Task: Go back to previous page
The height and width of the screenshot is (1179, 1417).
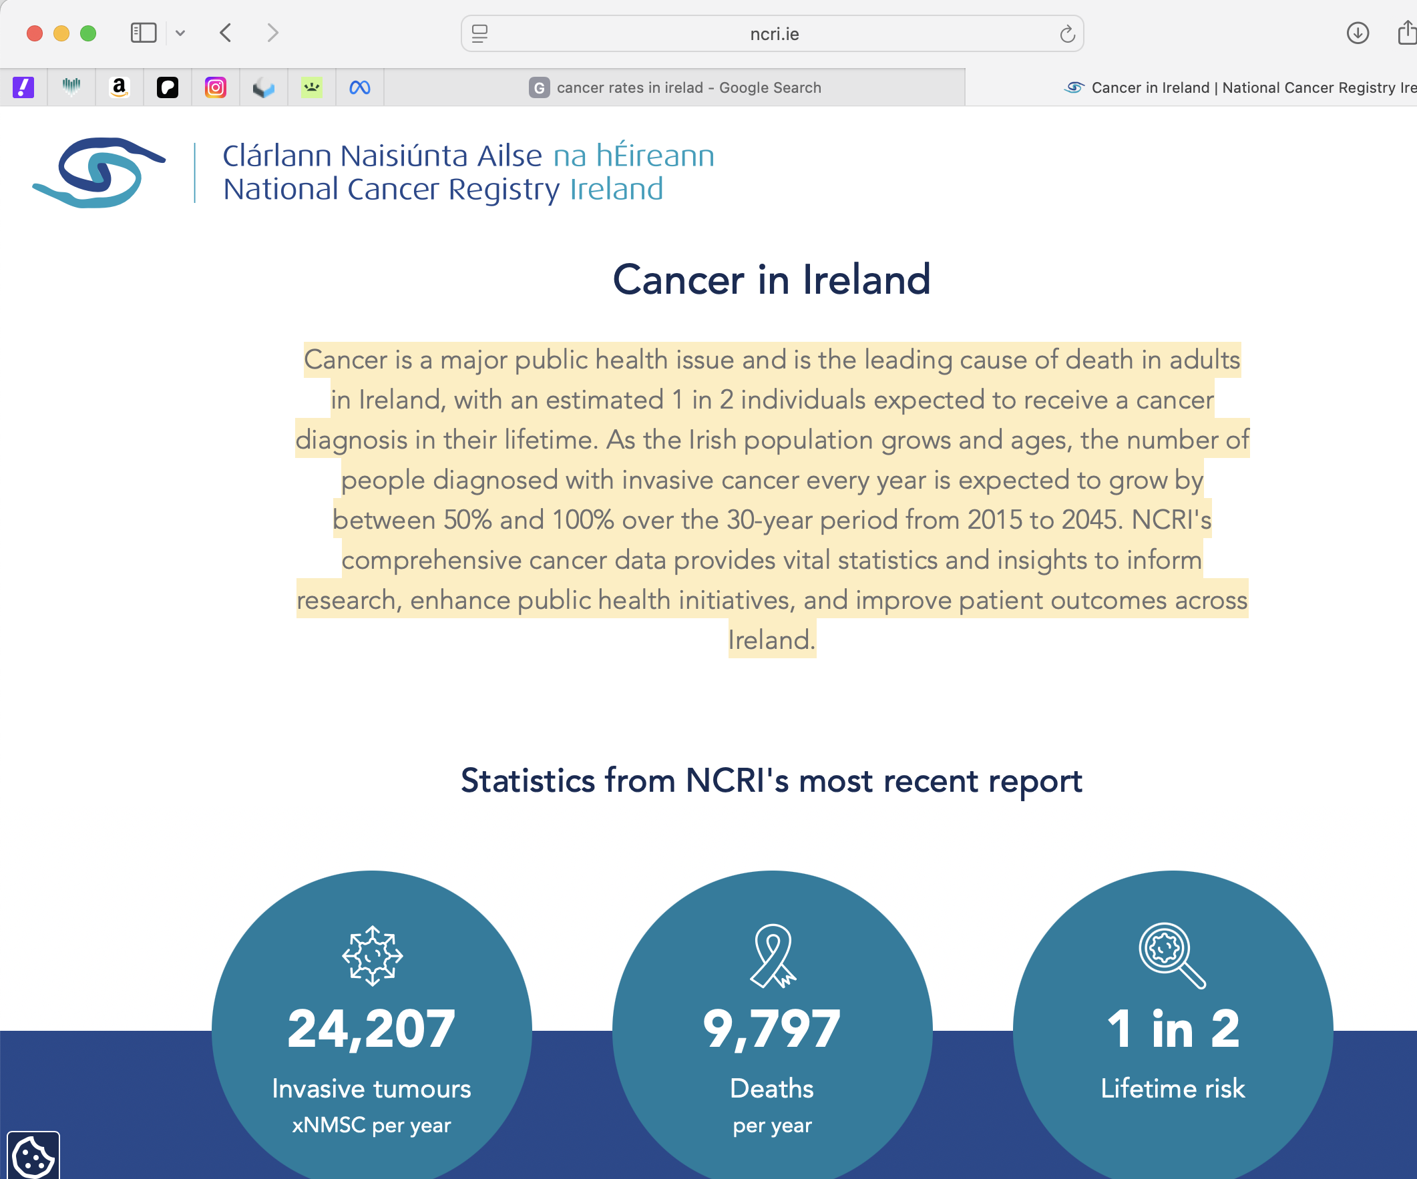Action: pos(226,33)
